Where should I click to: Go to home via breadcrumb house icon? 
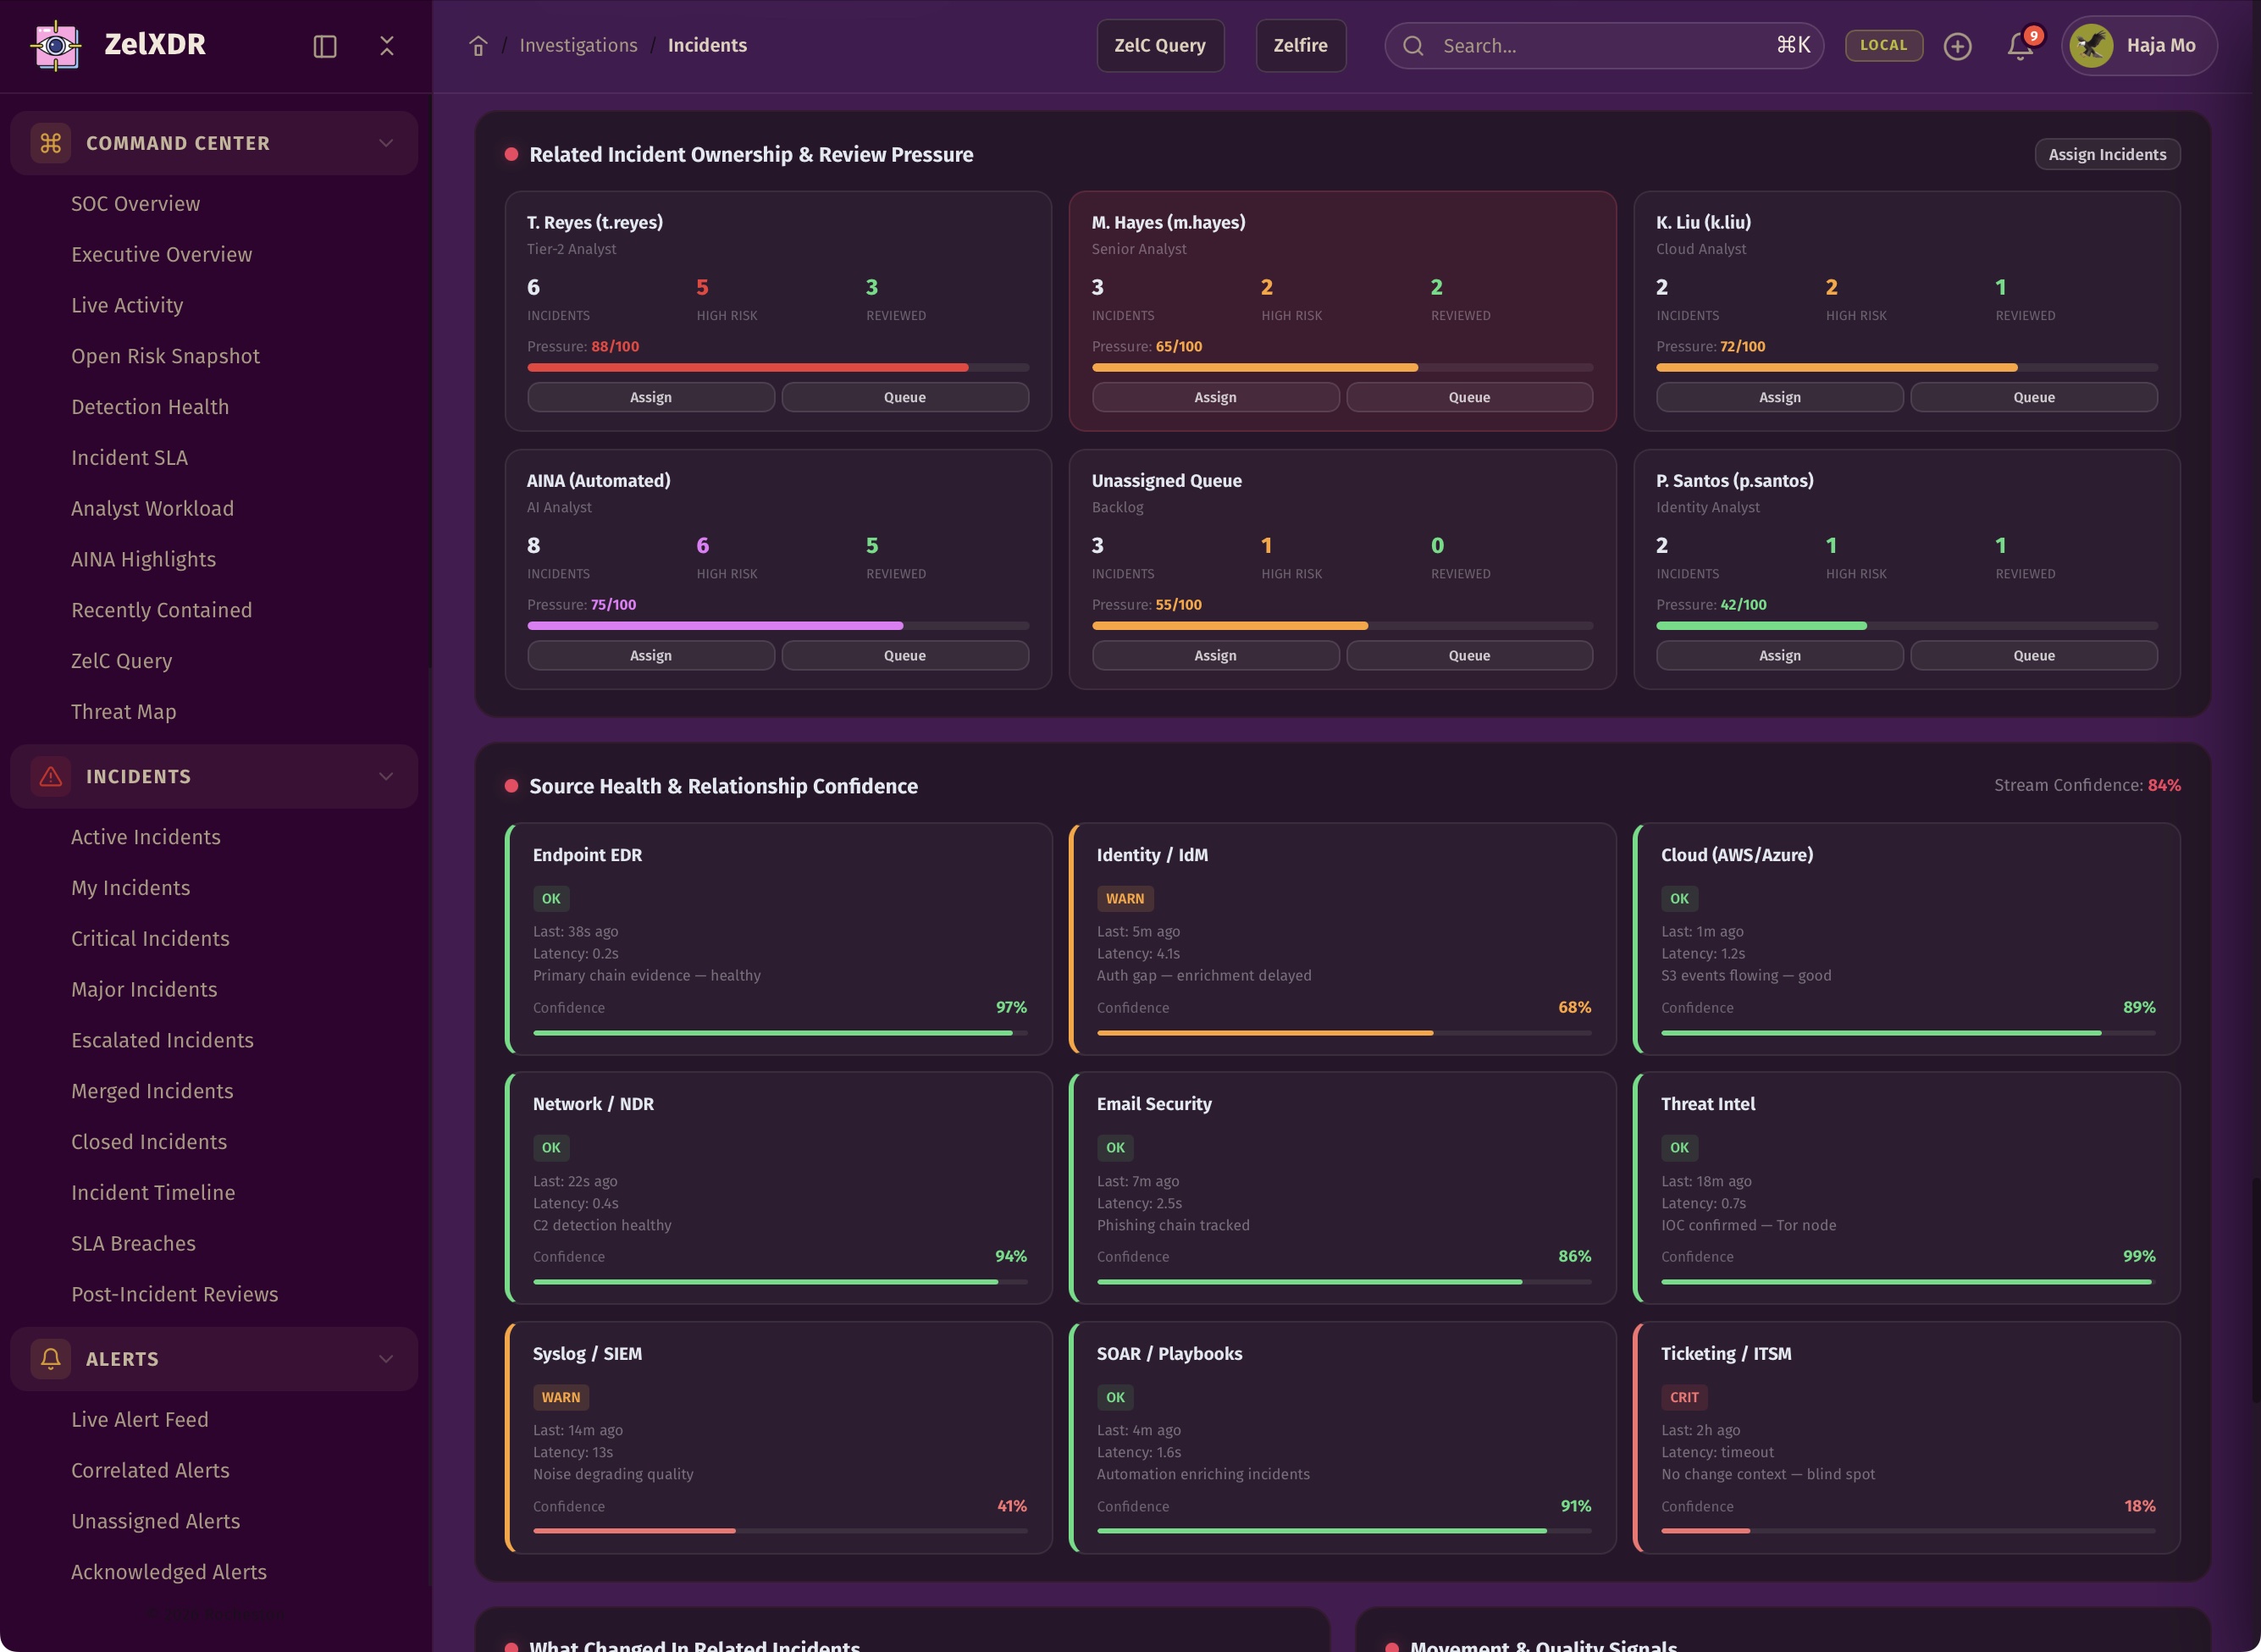(478, 46)
